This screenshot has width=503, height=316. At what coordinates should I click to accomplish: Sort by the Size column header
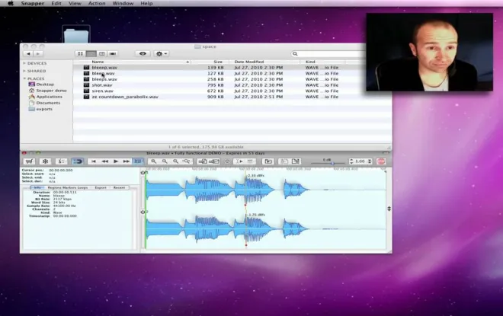210,62
